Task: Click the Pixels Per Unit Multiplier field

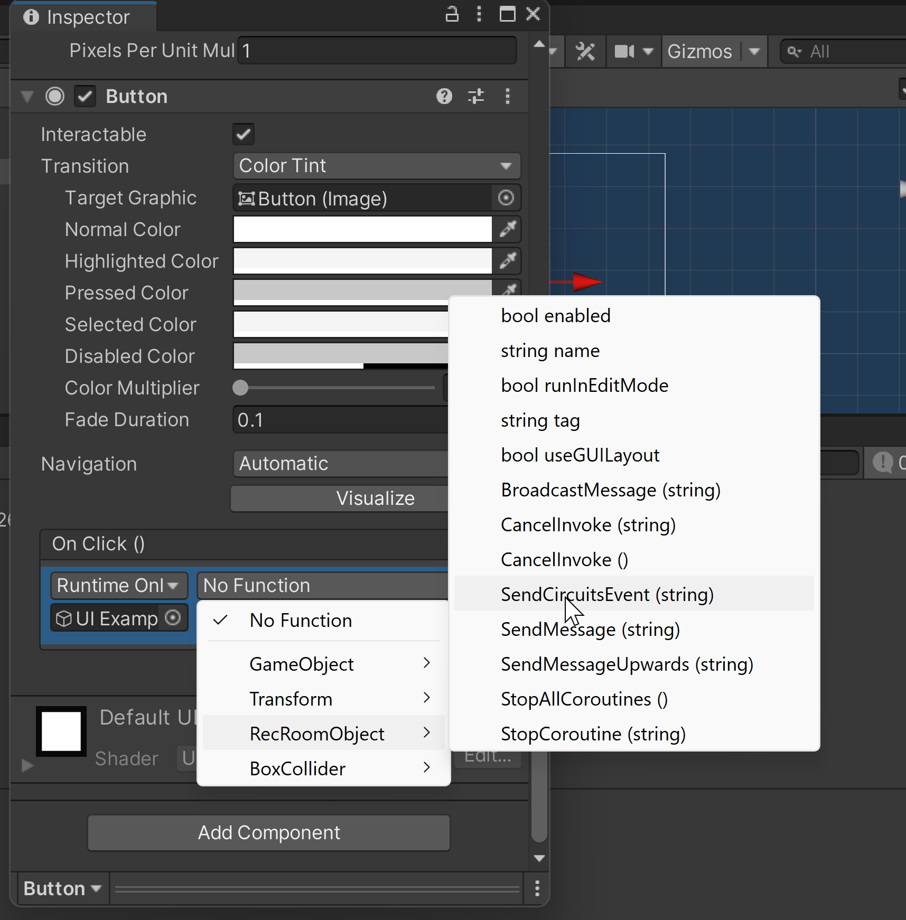Action: [x=376, y=51]
